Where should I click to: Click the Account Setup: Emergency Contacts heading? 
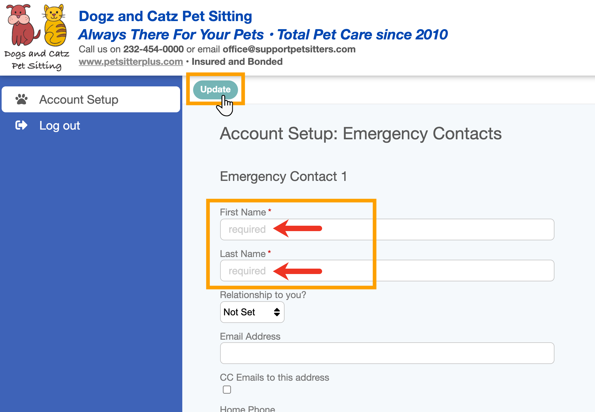(x=361, y=133)
